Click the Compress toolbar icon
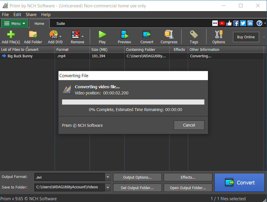This screenshot has width=267, height=202. (x=169, y=34)
